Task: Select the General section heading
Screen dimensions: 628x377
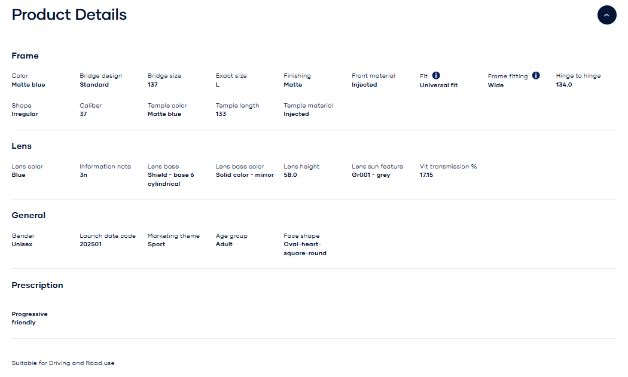Action: pos(29,215)
